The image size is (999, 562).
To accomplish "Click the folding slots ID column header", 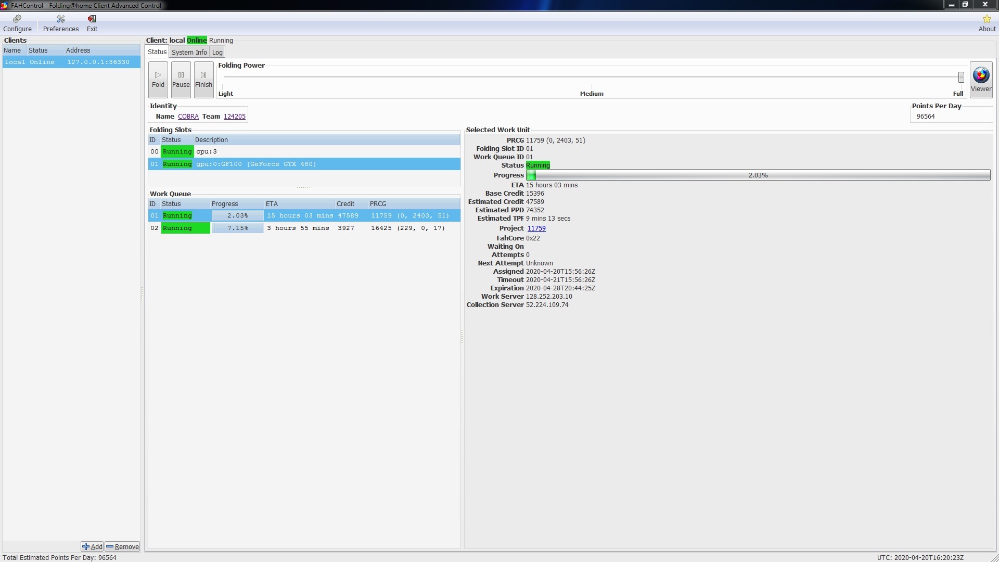I will pos(153,140).
